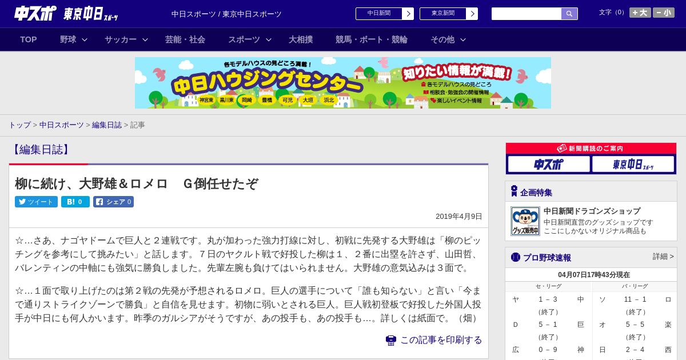Click the article title 柳に続け、大野雄＆ロメロ
The height and width of the screenshot is (360, 686).
tap(136, 183)
